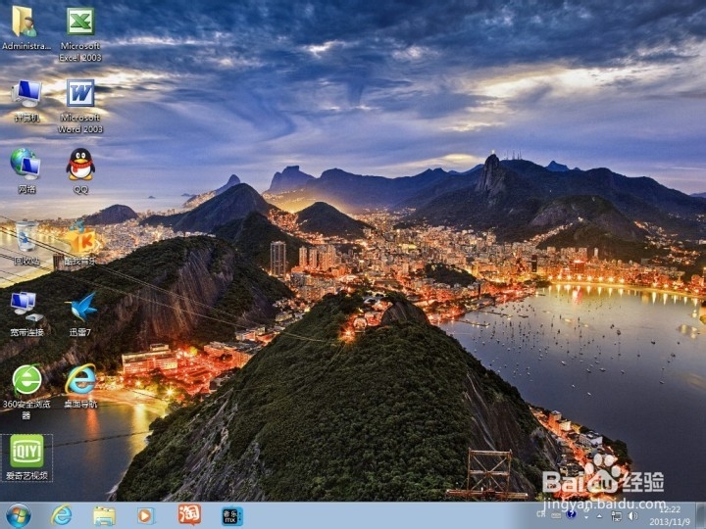Screen dimensions: 706x529
Task: Open the Taobao (淘) taskbar icon
Action: [x=189, y=514]
